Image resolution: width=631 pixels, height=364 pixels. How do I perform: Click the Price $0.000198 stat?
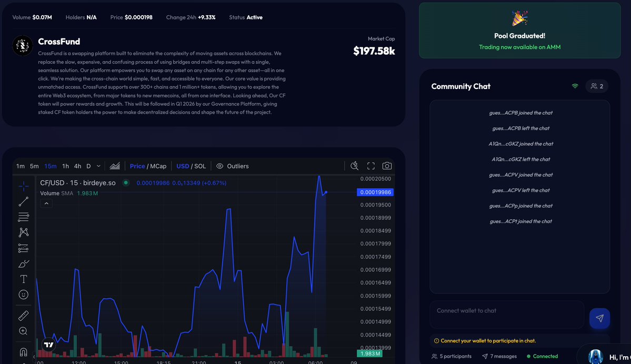131,17
